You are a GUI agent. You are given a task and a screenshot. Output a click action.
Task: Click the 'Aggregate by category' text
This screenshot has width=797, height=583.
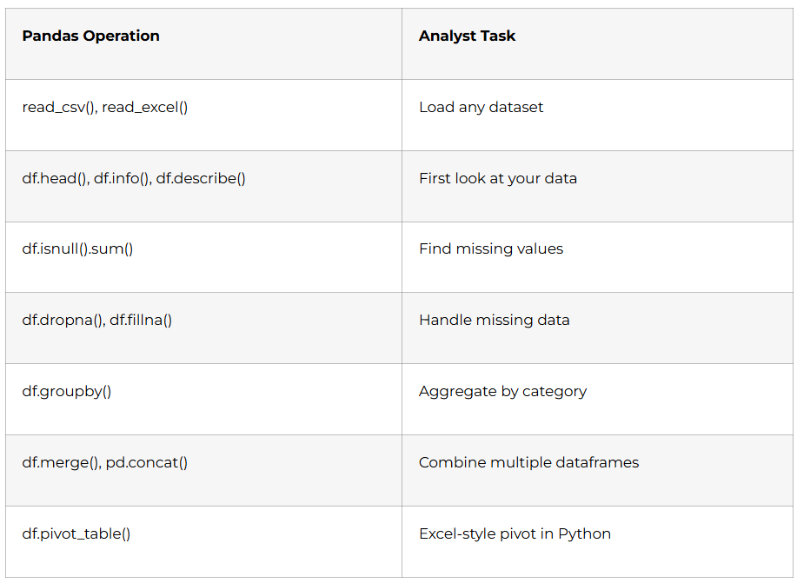click(502, 391)
